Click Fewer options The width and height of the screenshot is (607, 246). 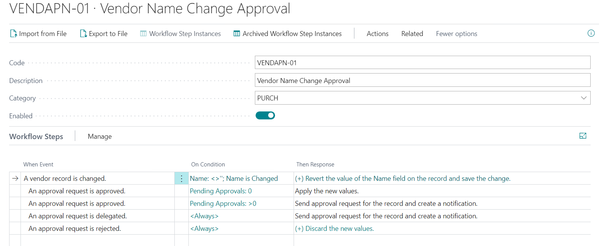point(457,34)
